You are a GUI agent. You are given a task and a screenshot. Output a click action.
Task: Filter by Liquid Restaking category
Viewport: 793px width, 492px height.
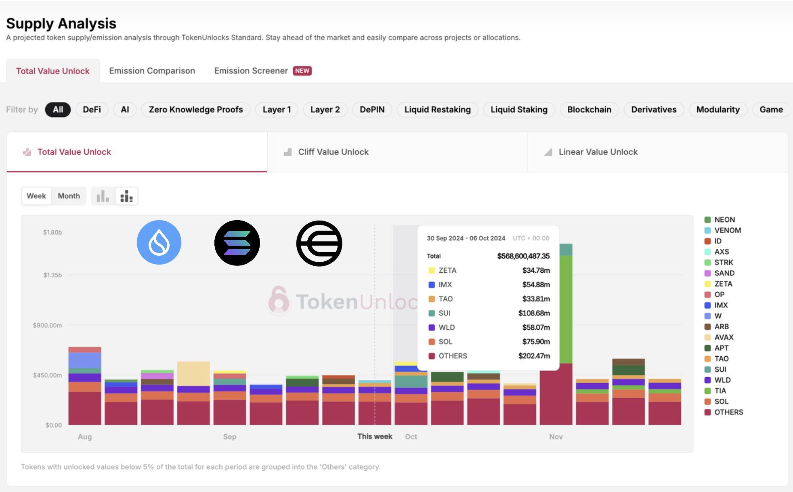click(x=437, y=109)
